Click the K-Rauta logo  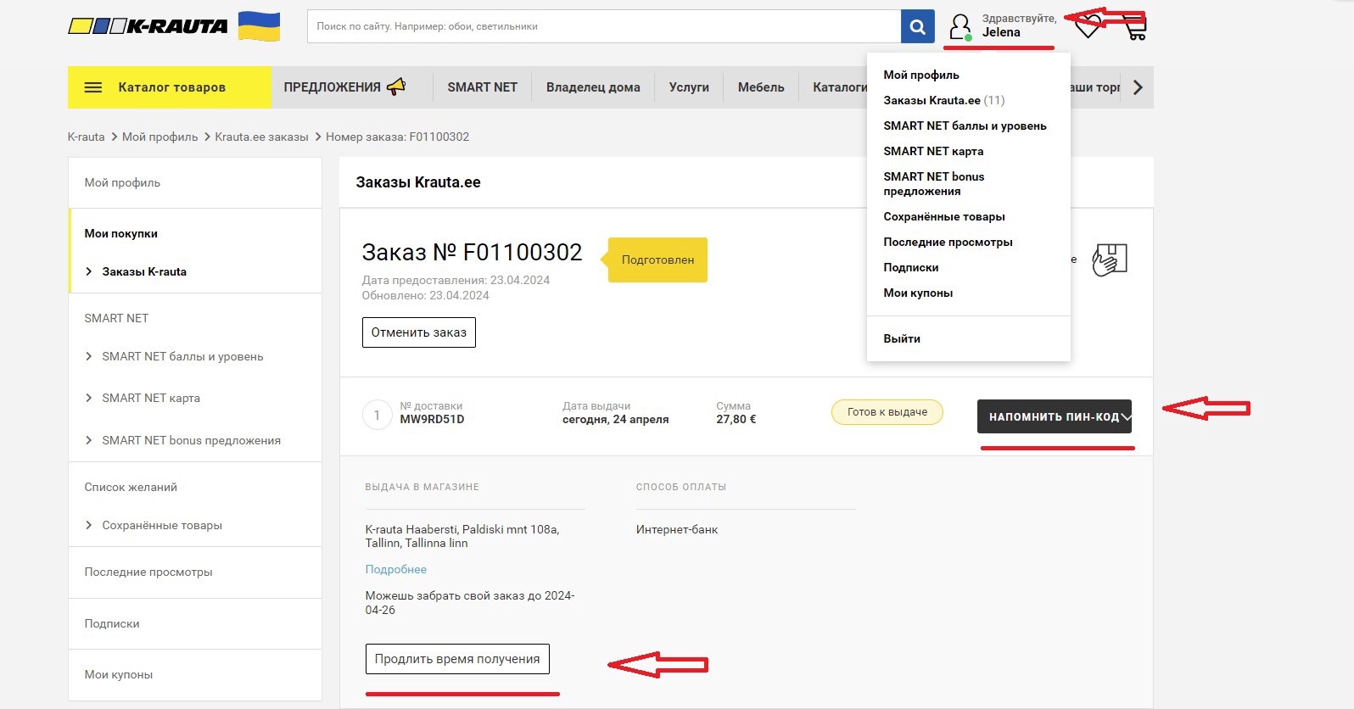pyautogui.click(x=148, y=26)
